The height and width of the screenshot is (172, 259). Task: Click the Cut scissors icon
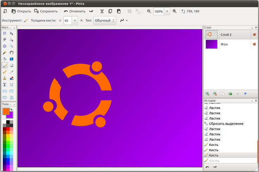pyautogui.click(x=102, y=11)
